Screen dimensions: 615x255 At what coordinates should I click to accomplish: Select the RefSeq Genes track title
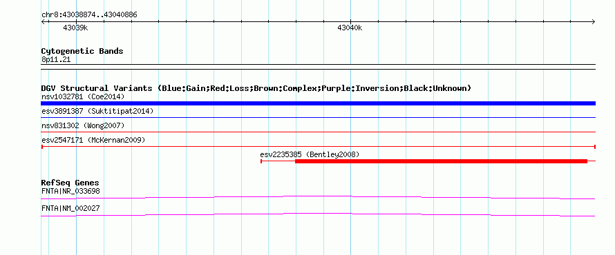70,183
